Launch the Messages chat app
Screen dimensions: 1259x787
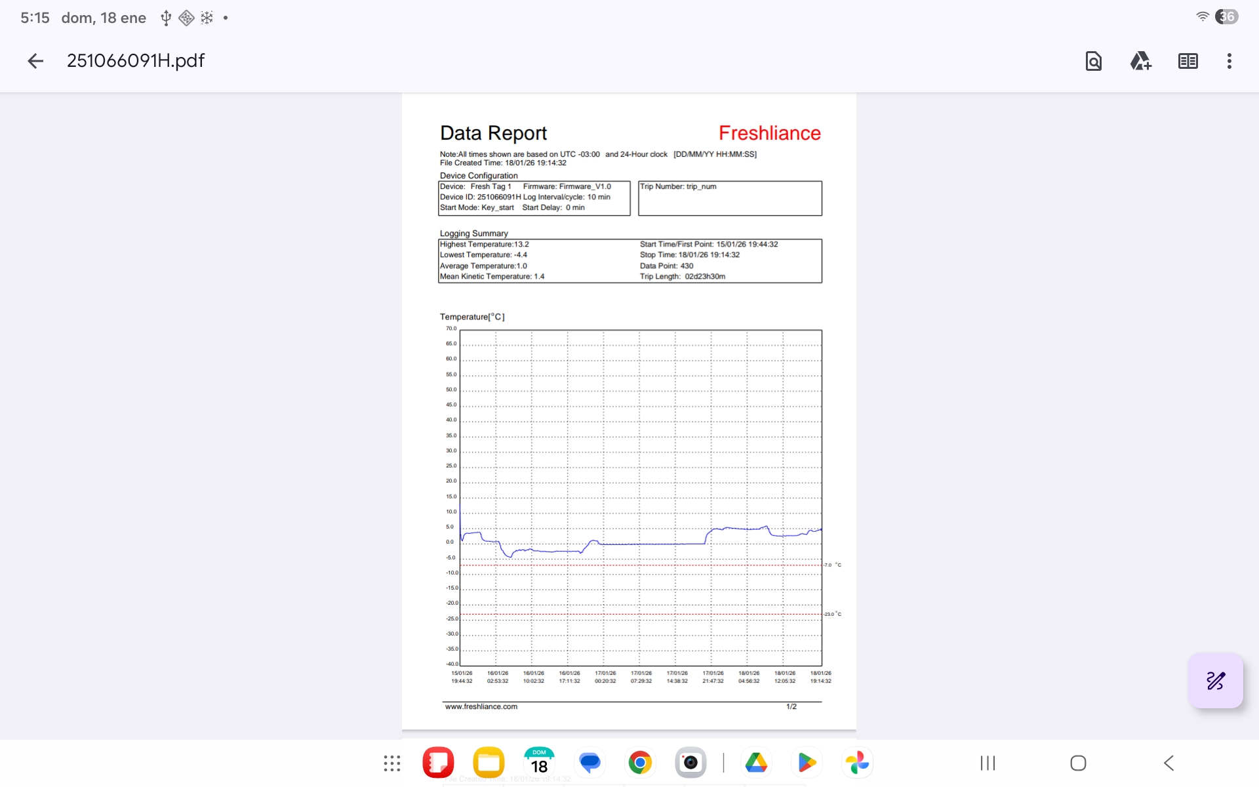(590, 763)
